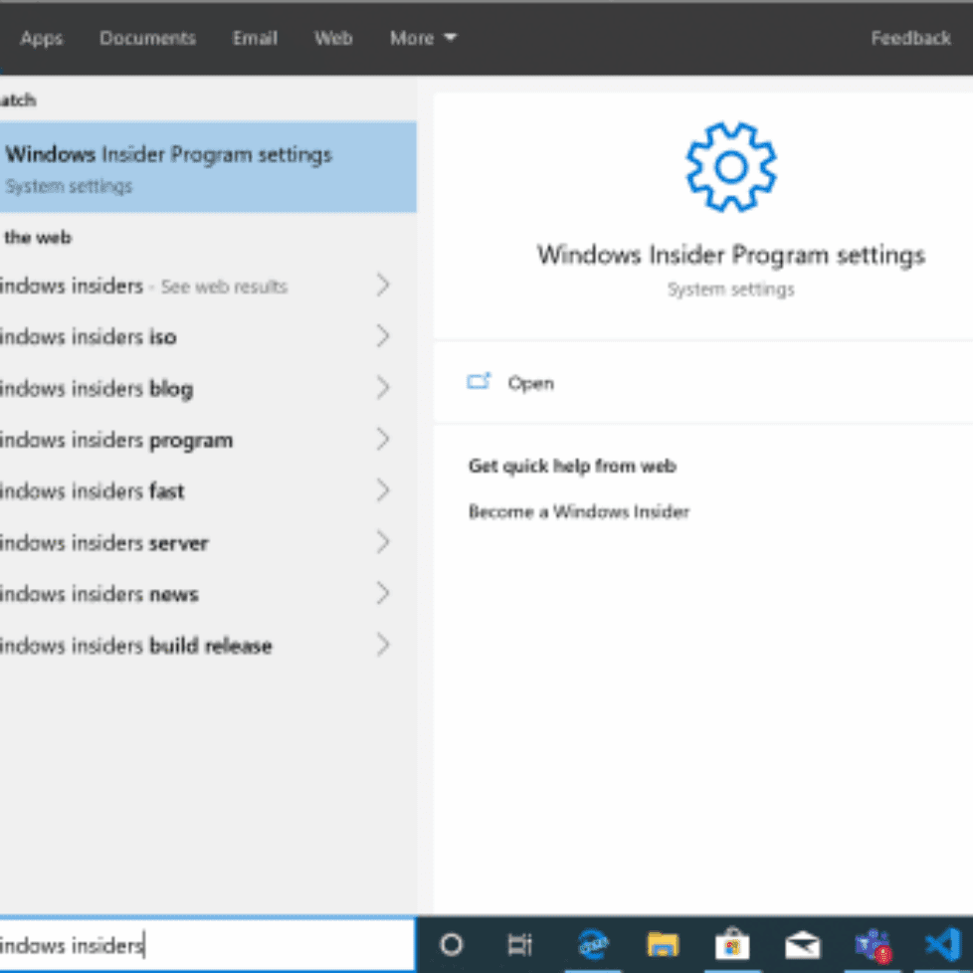The width and height of the screenshot is (973, 973).
Task: Click Feedback in the search menu bar
Action: pos(910,38)
